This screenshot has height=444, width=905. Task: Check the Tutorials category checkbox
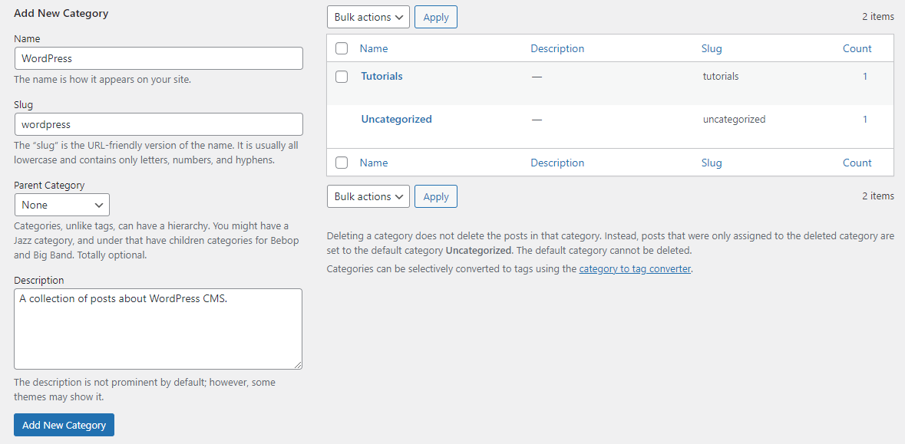[341, 76]
